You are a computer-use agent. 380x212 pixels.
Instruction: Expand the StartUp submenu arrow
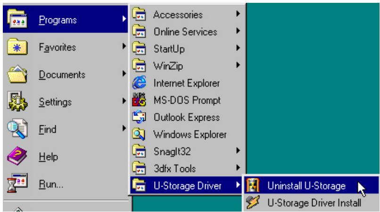238,48
